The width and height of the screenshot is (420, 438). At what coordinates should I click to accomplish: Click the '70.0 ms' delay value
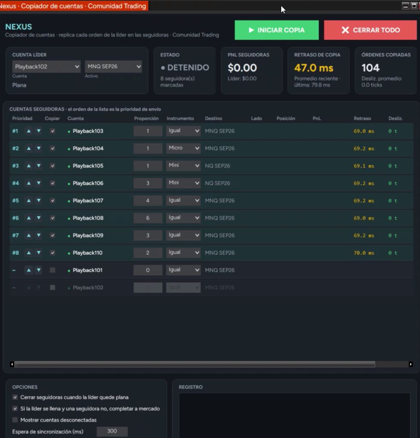(x=364, y=253)
